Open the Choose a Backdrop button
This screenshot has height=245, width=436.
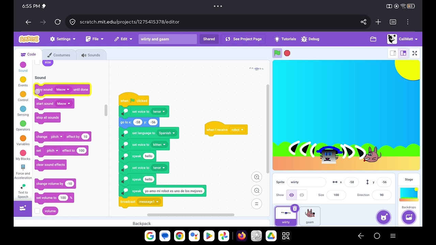pos(409,217)
